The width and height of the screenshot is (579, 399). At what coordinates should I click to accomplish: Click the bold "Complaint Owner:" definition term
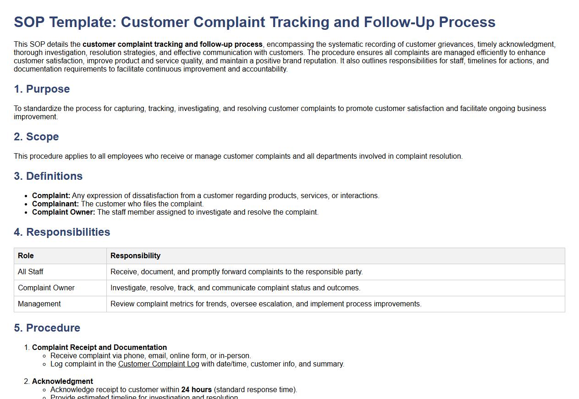[x=64, y=212]
